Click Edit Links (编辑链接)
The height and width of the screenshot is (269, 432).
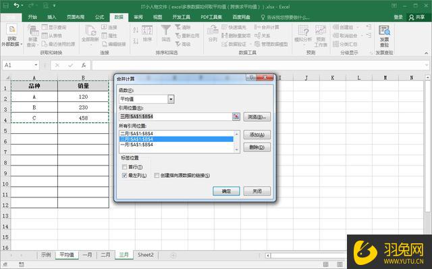pyautogui.click(x=114, y=44)
